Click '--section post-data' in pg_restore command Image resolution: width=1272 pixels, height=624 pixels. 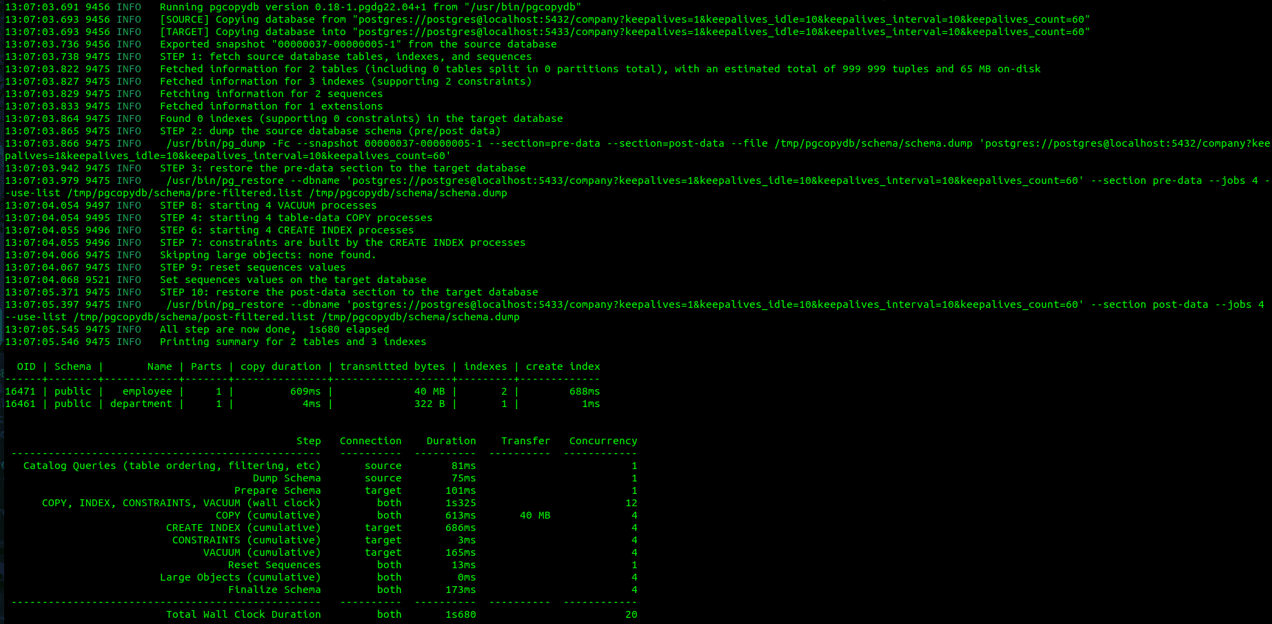[1150, 304]
